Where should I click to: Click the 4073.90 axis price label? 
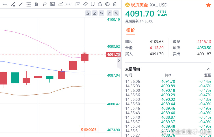pos(113,130)
